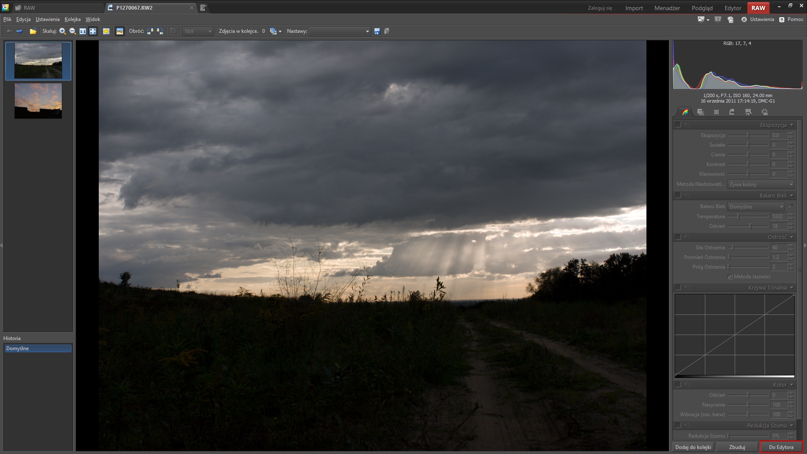Toggle the HQ preview icon

click(120, 31)
